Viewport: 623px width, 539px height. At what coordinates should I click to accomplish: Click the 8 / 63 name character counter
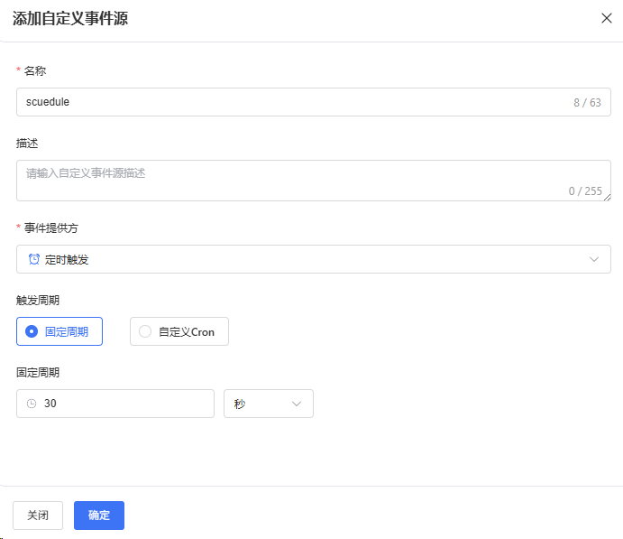[x=587, y=103]
